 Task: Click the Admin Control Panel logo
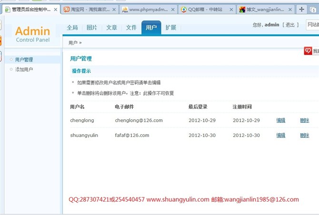32,34
